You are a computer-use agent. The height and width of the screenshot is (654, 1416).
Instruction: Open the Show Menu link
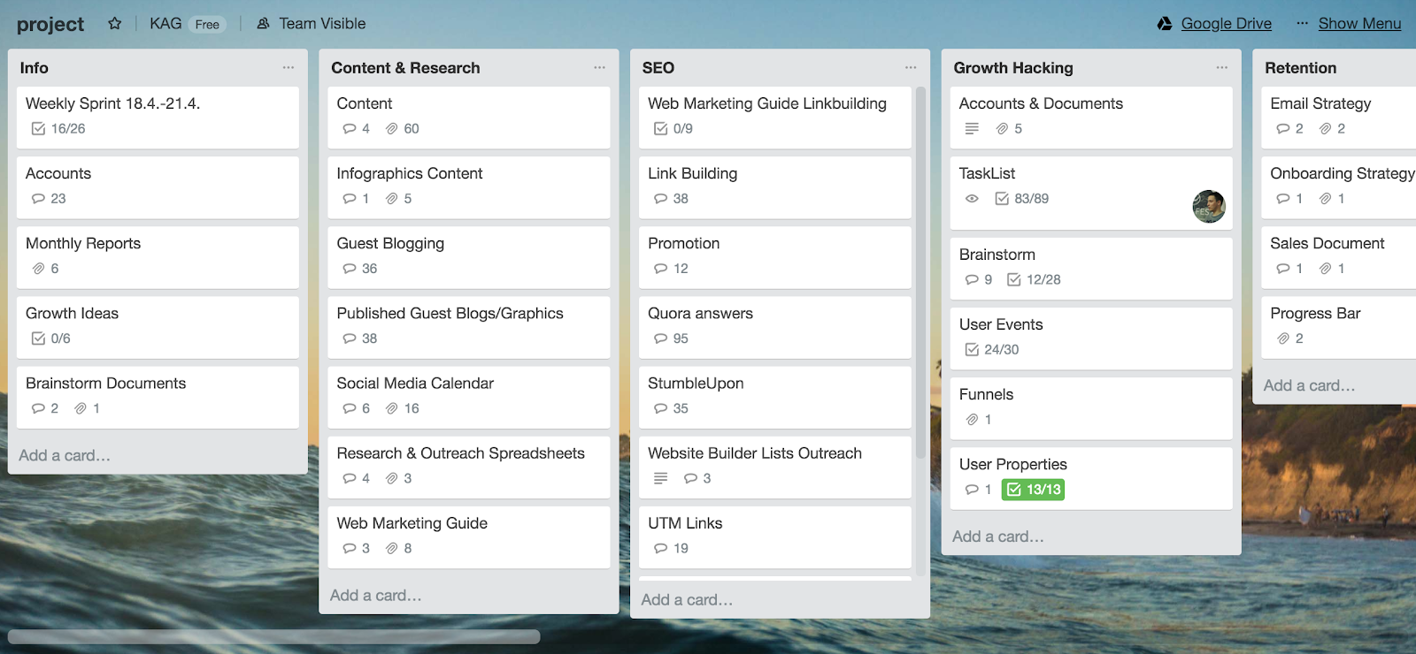point(1359,24)
